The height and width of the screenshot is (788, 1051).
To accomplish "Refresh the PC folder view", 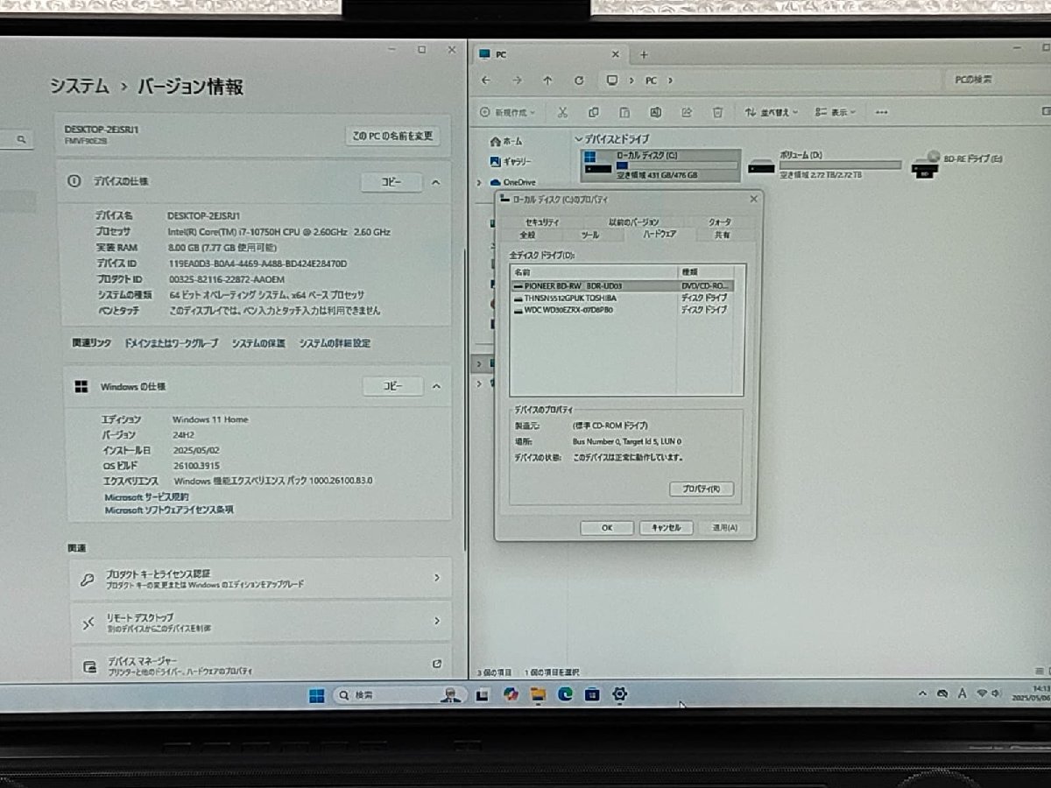I will pyautogui.click(x=578, y=81).
